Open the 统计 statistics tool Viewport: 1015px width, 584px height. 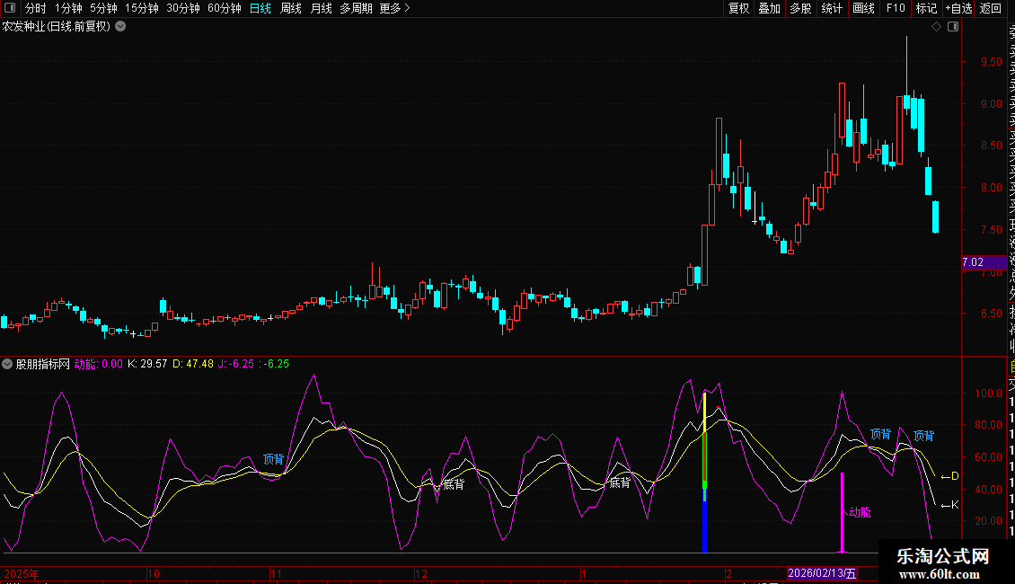tap(832, 8)
